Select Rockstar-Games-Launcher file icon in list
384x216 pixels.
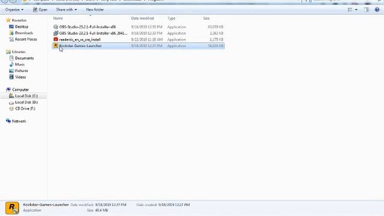56,46
